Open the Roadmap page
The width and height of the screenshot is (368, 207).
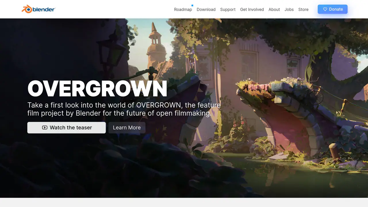coord(183,9)
